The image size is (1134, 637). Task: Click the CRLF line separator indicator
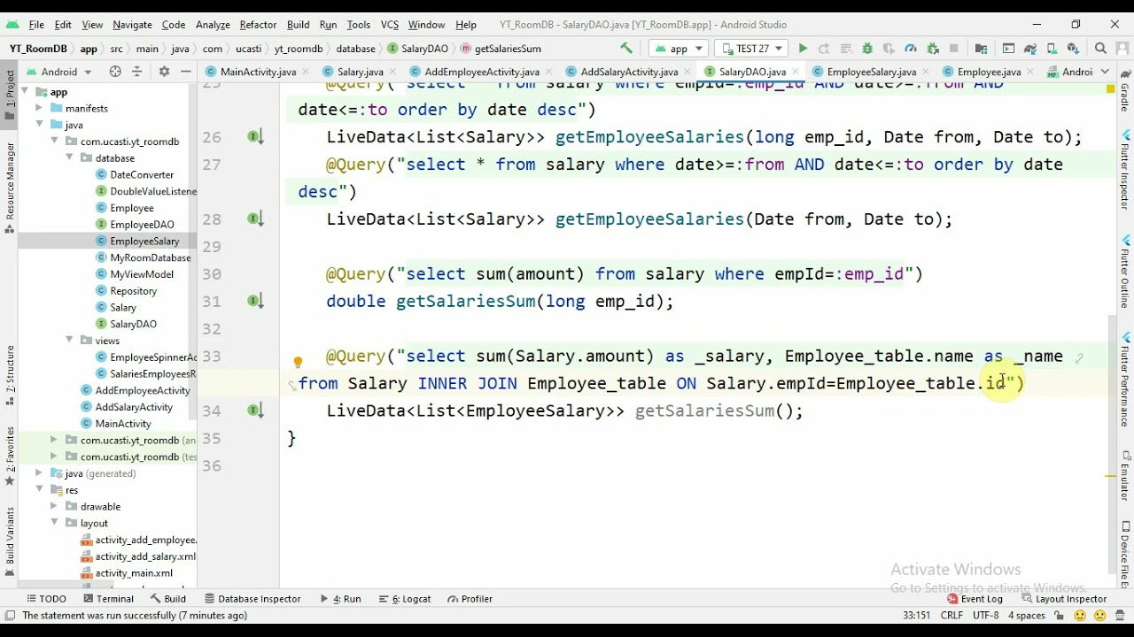coord(951,616)
